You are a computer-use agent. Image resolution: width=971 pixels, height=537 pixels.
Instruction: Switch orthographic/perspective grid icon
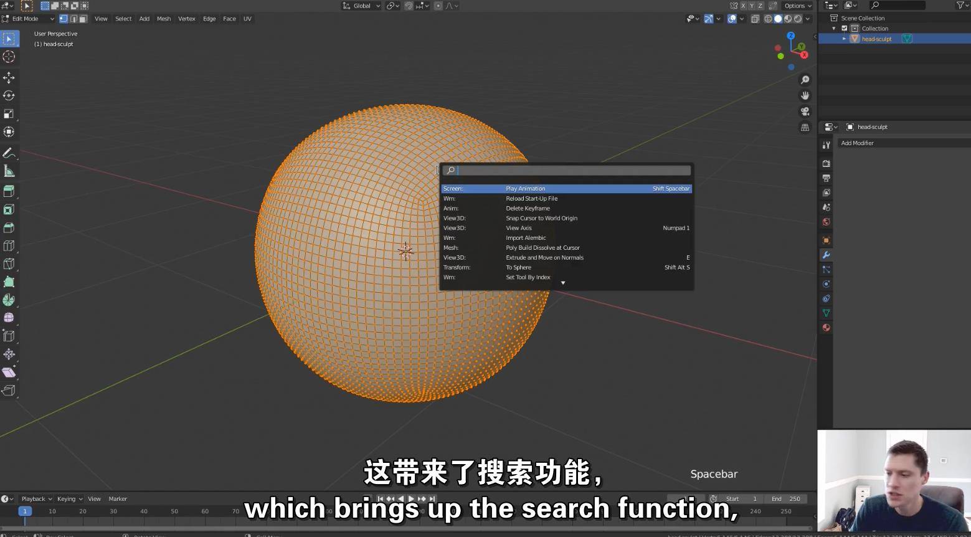tap(805, 128)
